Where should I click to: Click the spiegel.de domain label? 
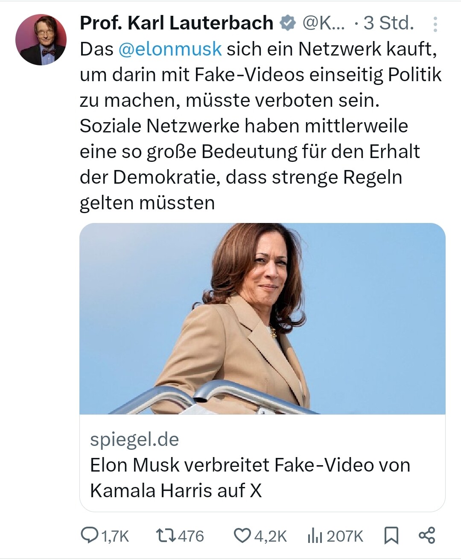(134, 439)
